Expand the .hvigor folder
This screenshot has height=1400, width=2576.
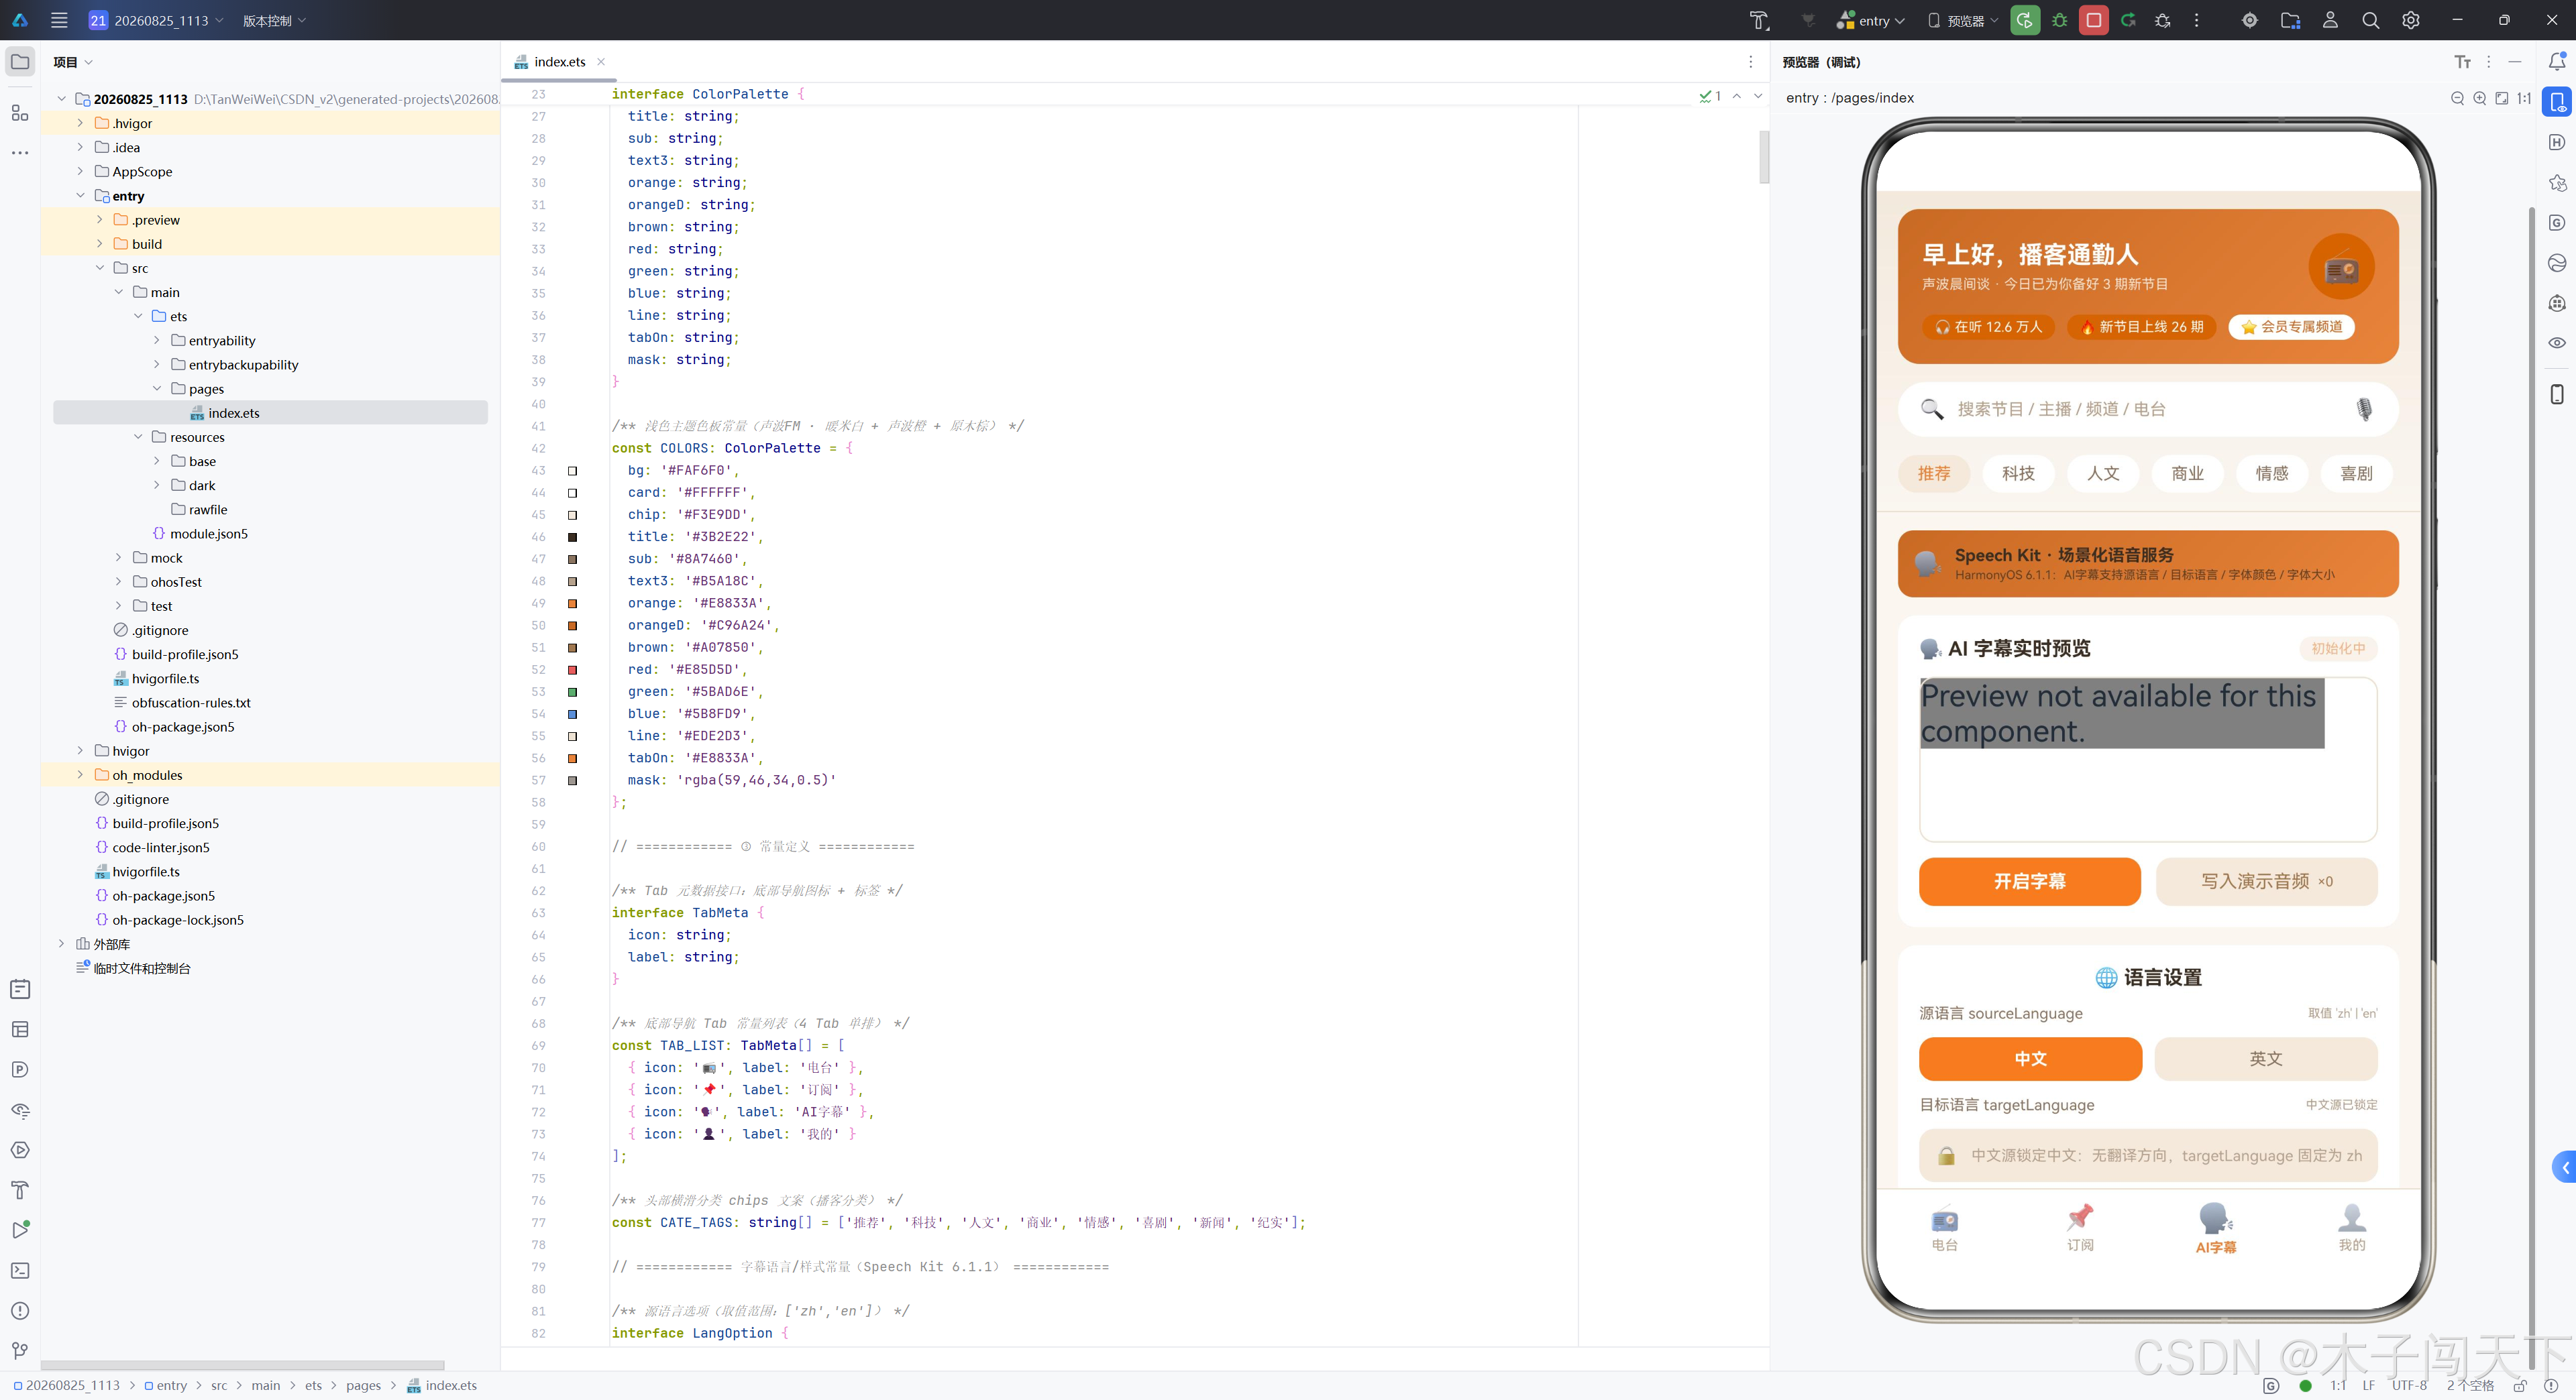tap(81, 123)
